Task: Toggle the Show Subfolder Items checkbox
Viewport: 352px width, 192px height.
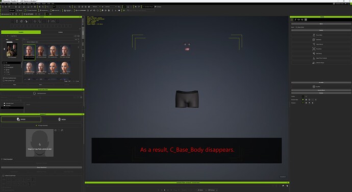Action: pyautogui.click(x=4, y=78)
